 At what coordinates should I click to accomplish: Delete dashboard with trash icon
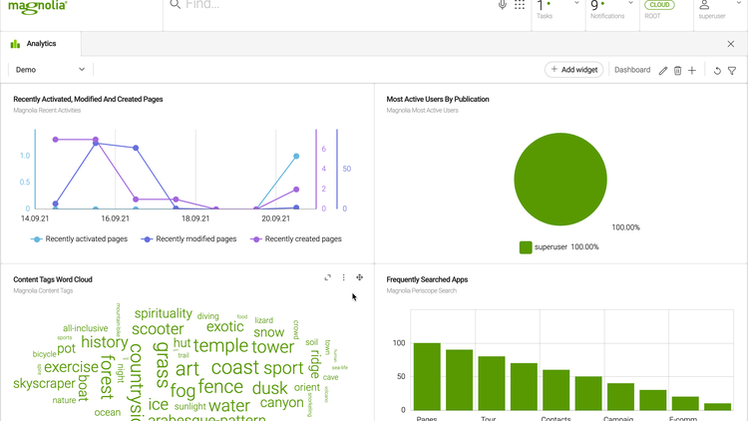pyautogui.click(x=677, y=71)
